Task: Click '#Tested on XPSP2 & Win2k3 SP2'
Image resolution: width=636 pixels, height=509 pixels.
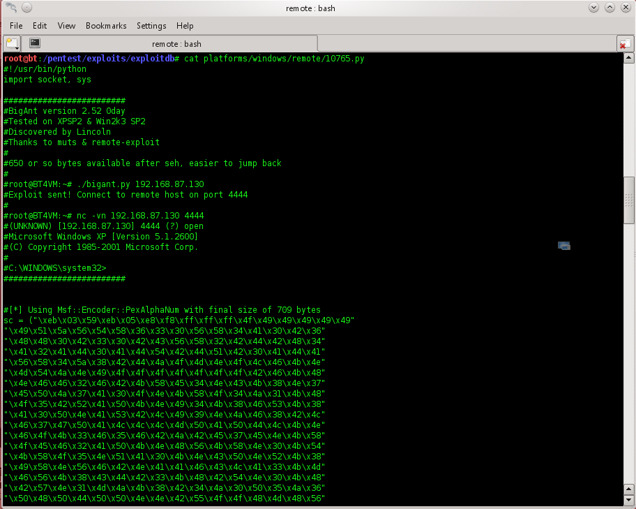Action: 75,121
